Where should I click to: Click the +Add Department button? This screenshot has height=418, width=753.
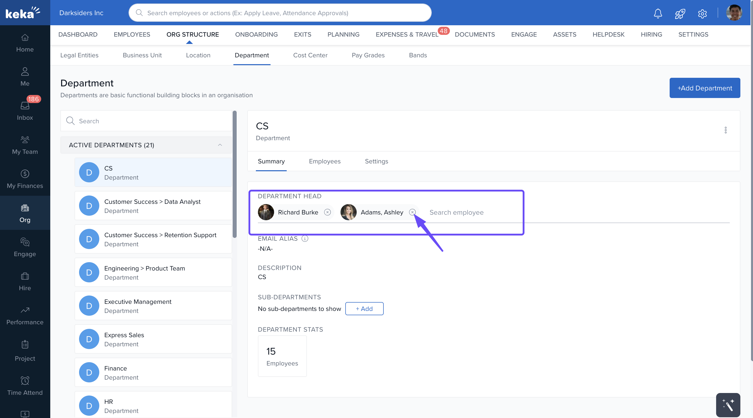pos(705,88)
